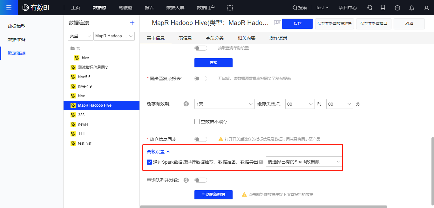The width and height of the screenshot is (434, 208).
Task: Open the 请选择已有的Spark数据源 dropdown
Action: point(304,162)
